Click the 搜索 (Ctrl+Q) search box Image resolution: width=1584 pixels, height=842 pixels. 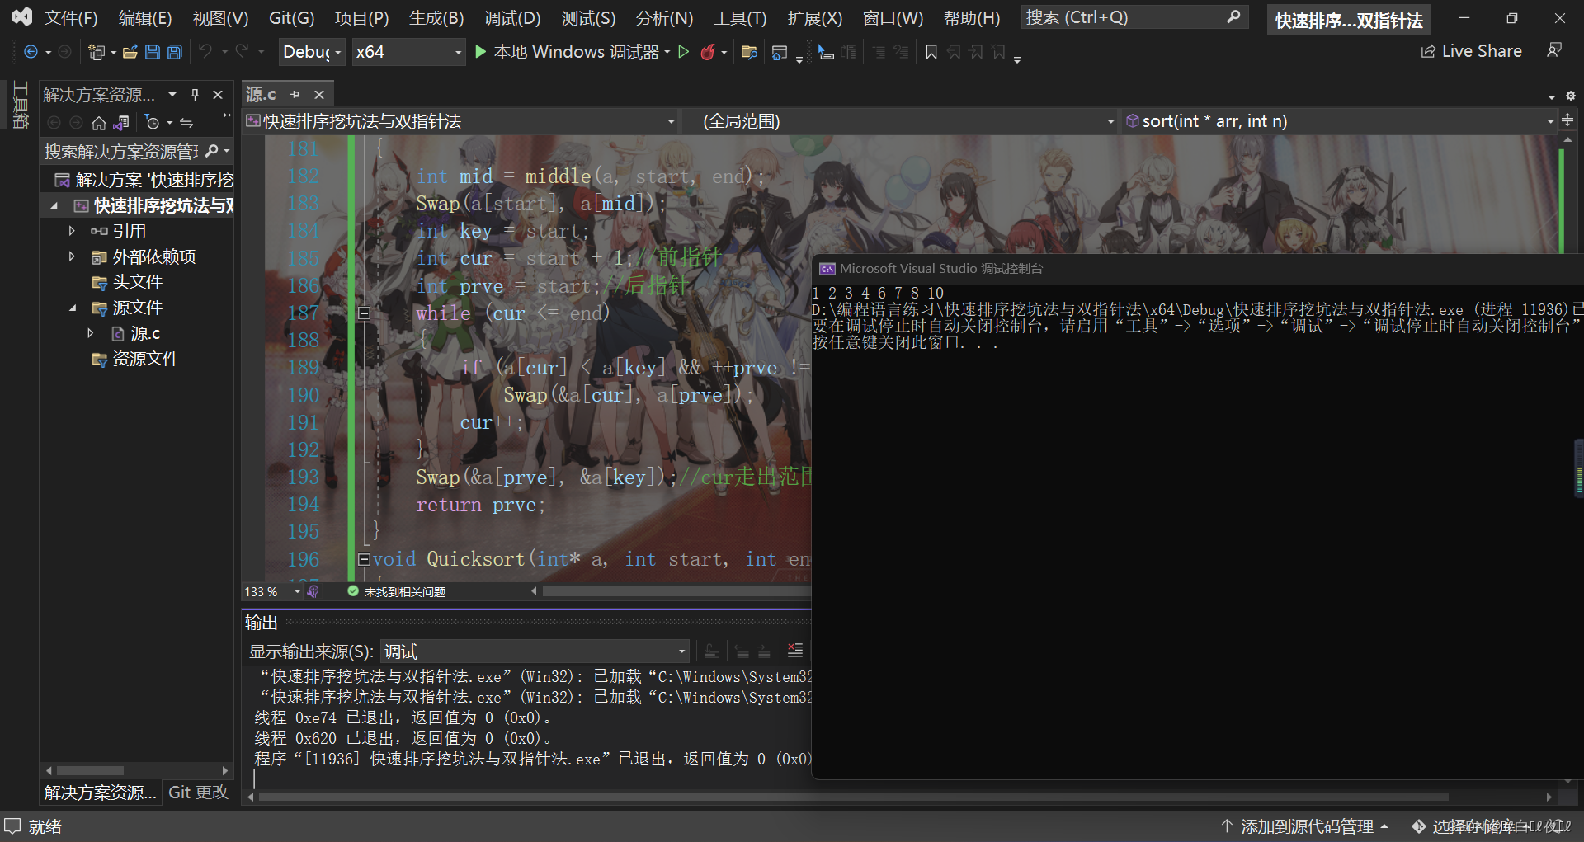(x=1134, y=17)
